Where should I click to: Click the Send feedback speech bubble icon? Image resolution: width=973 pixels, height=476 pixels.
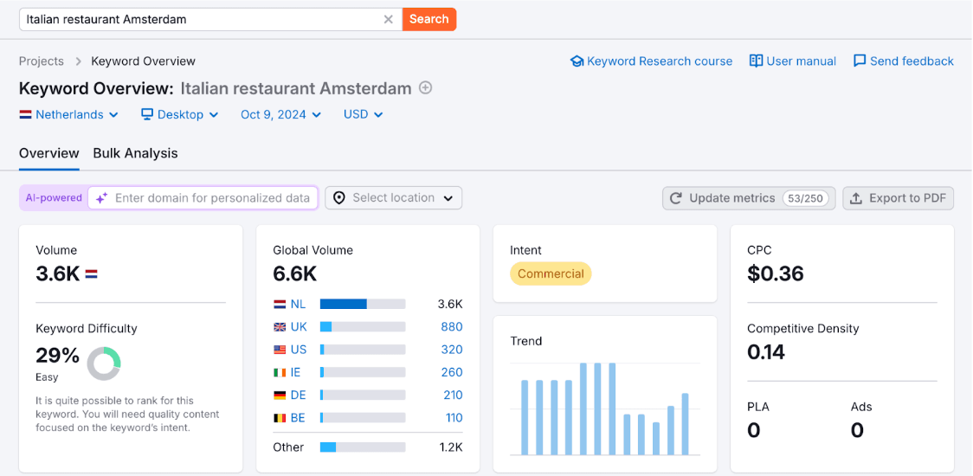(x=860, y=61)
